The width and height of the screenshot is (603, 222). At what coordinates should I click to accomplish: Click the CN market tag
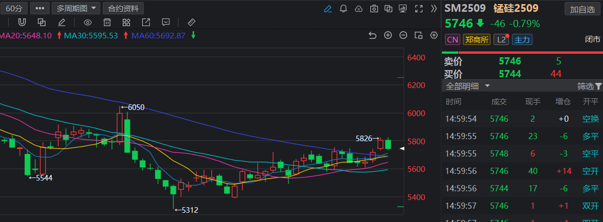pyautogui.click(x=453, y=39)
